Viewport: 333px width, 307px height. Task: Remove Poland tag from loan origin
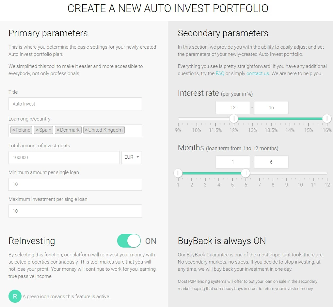tap(14, 130)
